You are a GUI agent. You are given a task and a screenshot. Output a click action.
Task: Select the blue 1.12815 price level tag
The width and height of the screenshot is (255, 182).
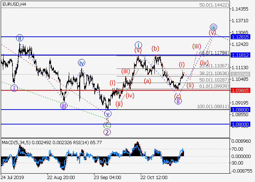(240, 37)
